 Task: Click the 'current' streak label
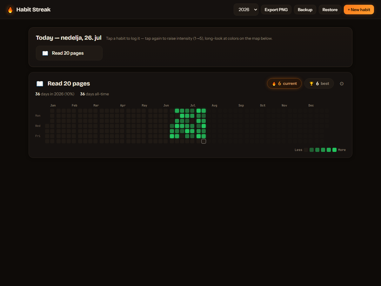coord(290,84)
